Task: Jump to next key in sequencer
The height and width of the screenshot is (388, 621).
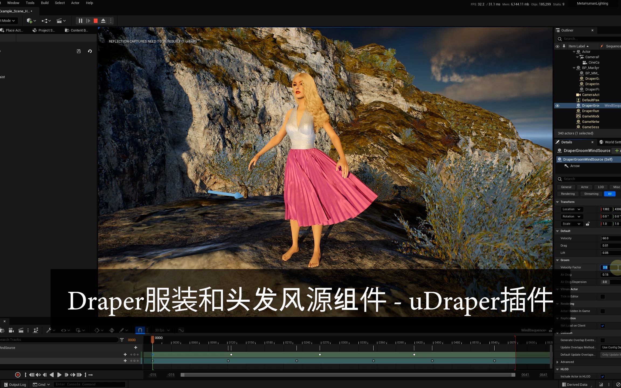Action: 73,375
